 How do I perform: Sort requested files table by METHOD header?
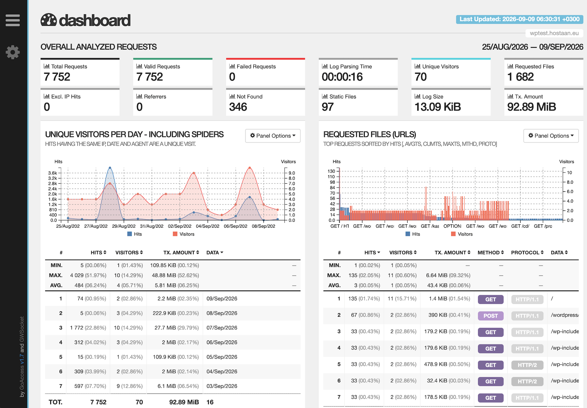(491, 252)
